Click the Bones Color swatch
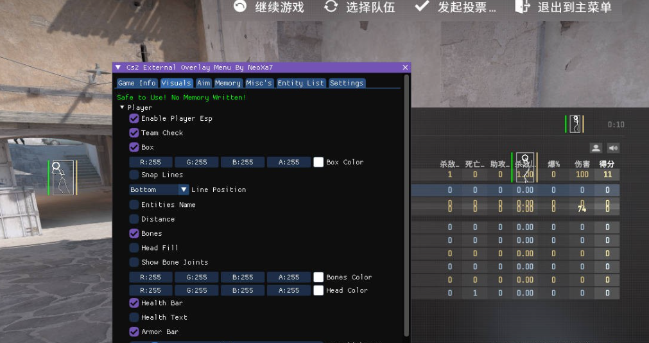The width and height of the screenshot is (649, 343). [x=318, y=277]
